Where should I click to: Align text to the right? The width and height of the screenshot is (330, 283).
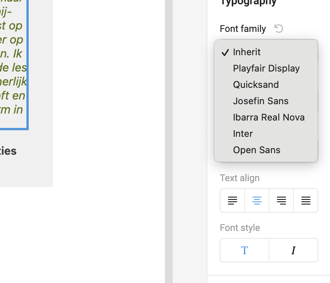click(x=281, y=201)
